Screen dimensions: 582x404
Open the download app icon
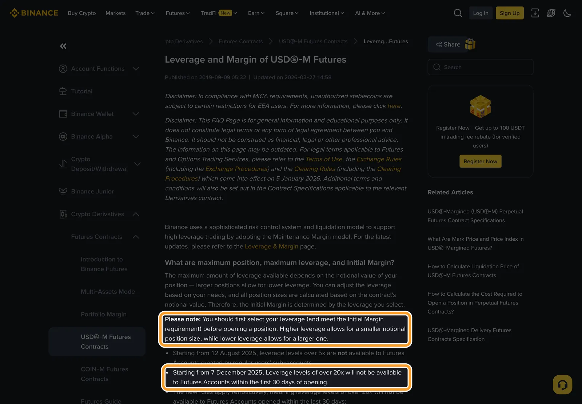[x=535, y=13]
